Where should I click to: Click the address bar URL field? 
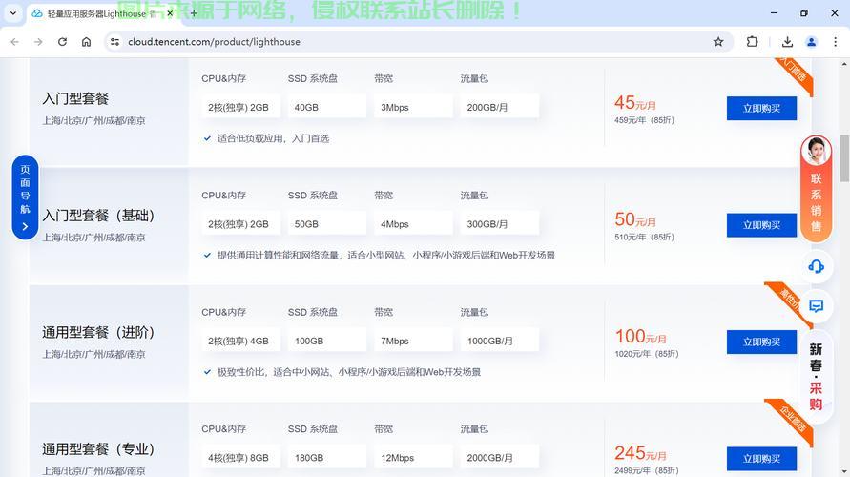(x=382, y=42)
